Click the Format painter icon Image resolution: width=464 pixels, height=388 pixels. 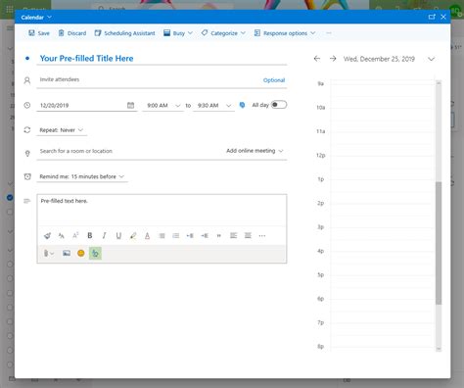coord(47,235)
